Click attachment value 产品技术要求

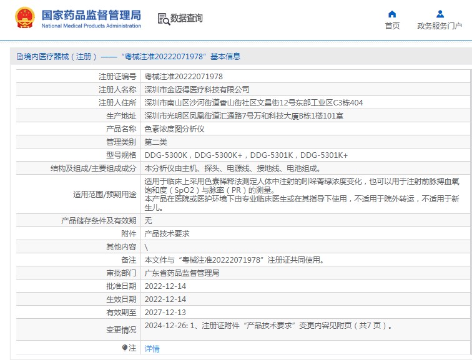coord(167,234)
